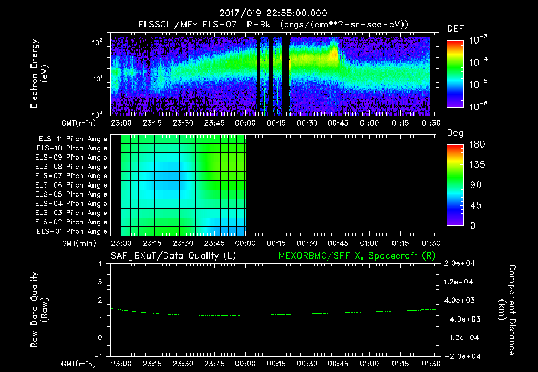
Task: Click the timestamp title 2017/019 22:55:00.000
Action: coord(273,13)
